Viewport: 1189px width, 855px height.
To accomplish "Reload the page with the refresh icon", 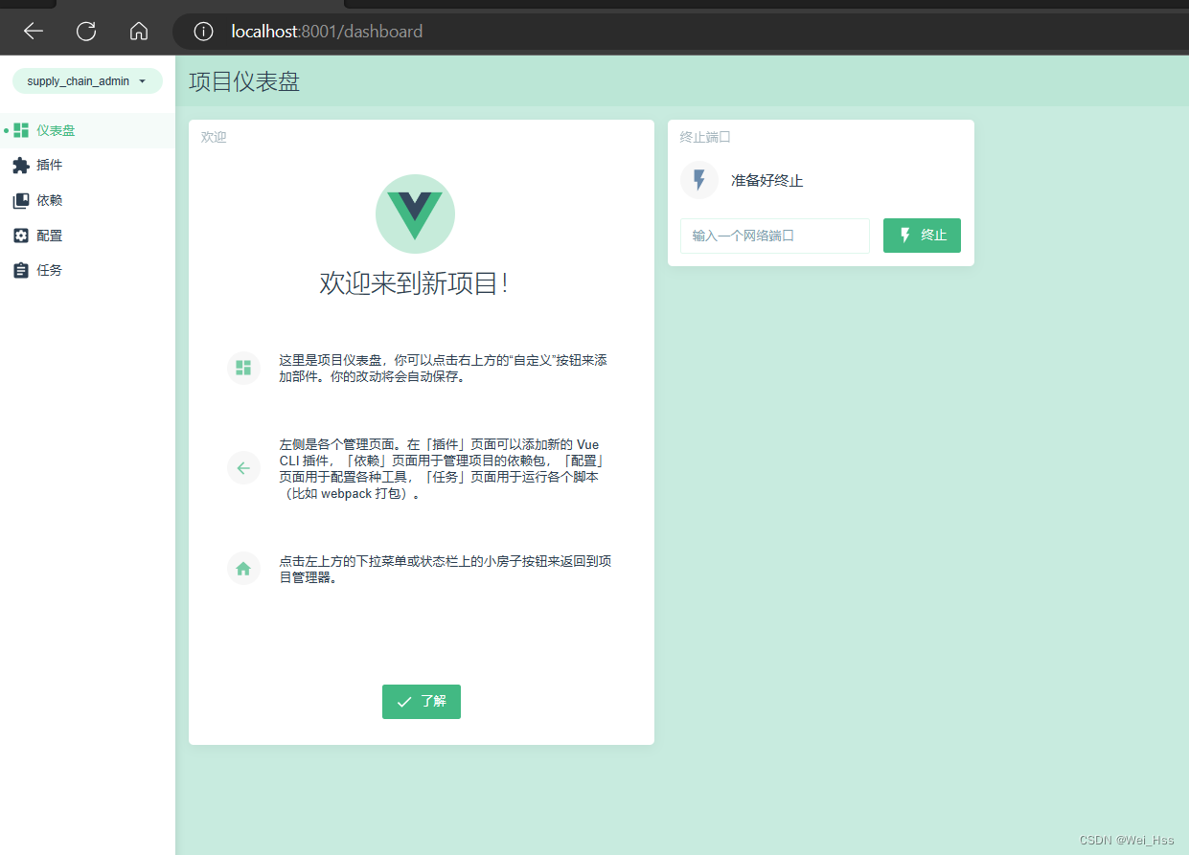I will (86, 32).
